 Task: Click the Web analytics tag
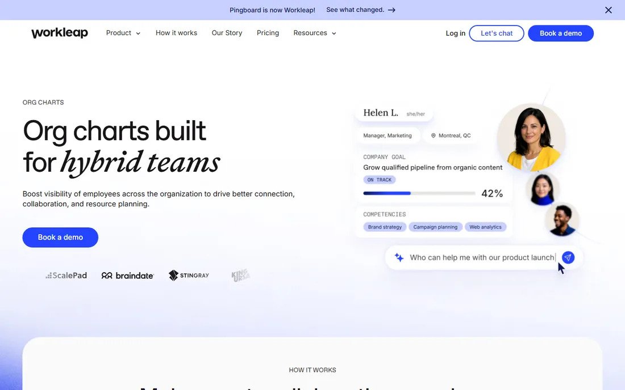pyautogui.click(x=485, y=227)
